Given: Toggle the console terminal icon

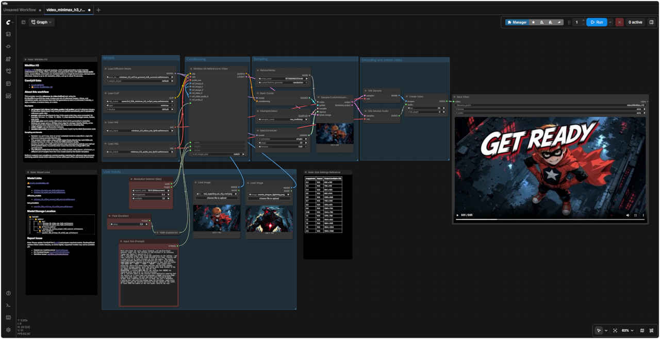Looking at the screenshot, I should point(8,306).
